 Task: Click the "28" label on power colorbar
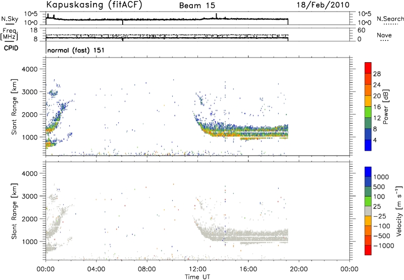coord(377,74)
